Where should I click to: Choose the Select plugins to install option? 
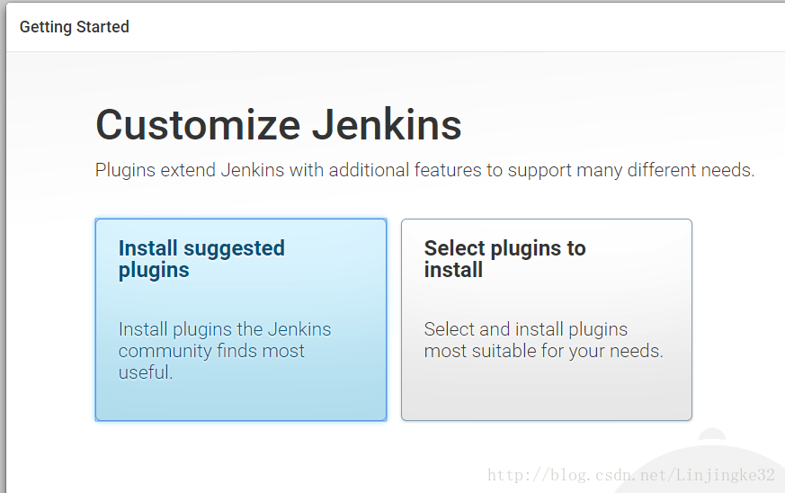pos(546,319)
